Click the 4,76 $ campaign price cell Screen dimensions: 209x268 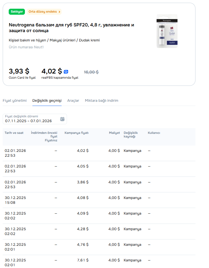(83, 245)
